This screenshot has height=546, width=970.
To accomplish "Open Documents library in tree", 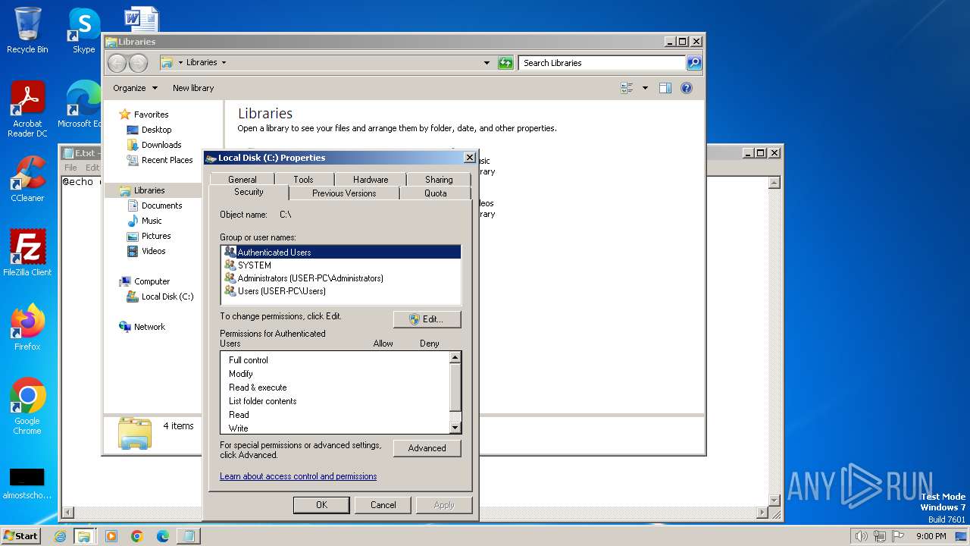I will pyautogui.click(x=161, y=206).
